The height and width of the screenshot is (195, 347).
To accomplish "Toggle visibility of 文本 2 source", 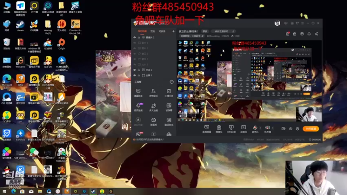I will tap(134, 70).
